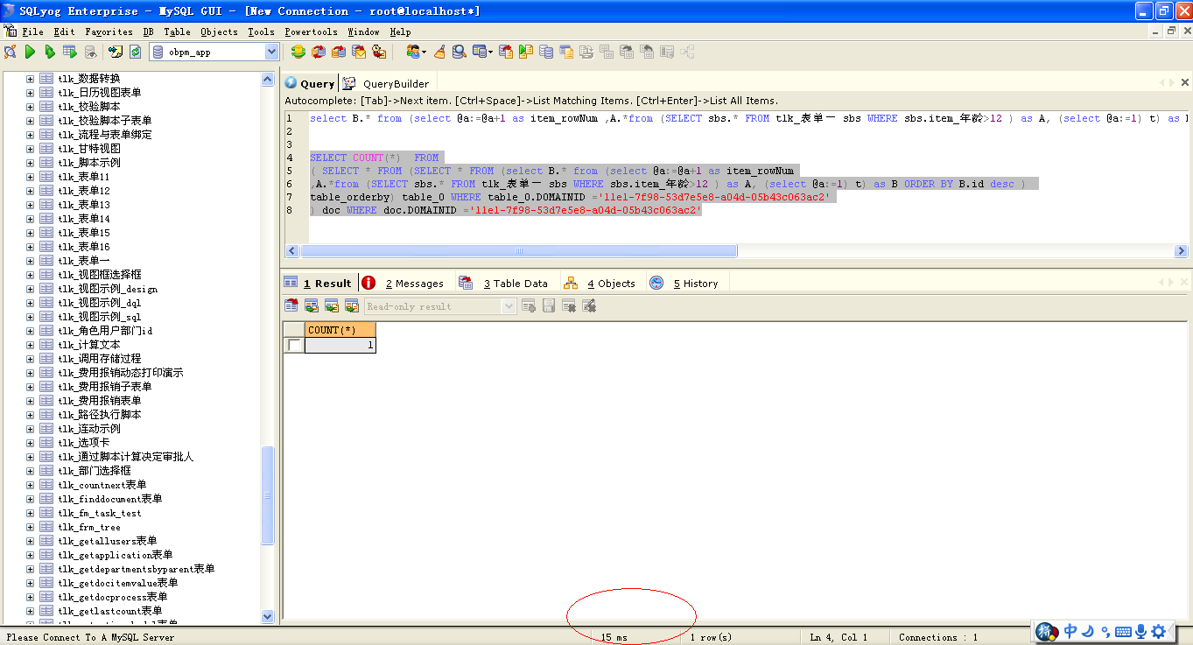
Task: Click the gear settings icon in IME tray
Action: [x=1159, y=631]
